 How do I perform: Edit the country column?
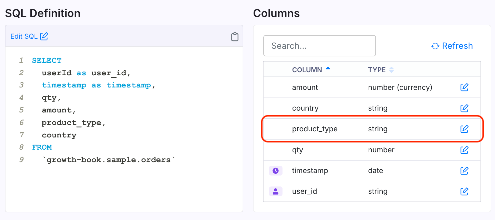[464, 108]
